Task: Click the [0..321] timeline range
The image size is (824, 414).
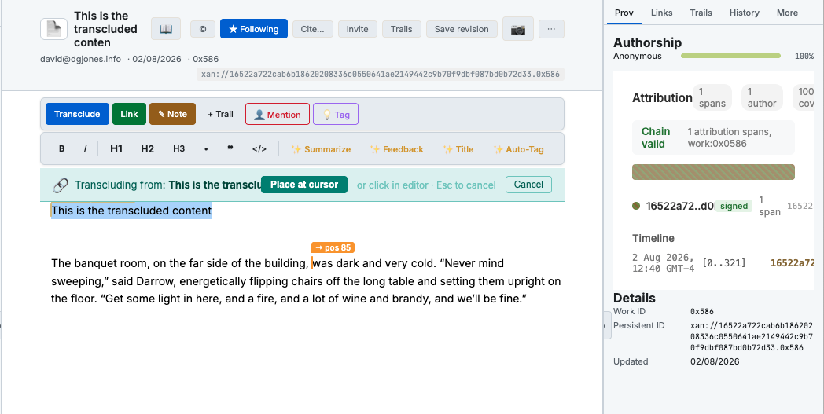Action: point(723,262)
